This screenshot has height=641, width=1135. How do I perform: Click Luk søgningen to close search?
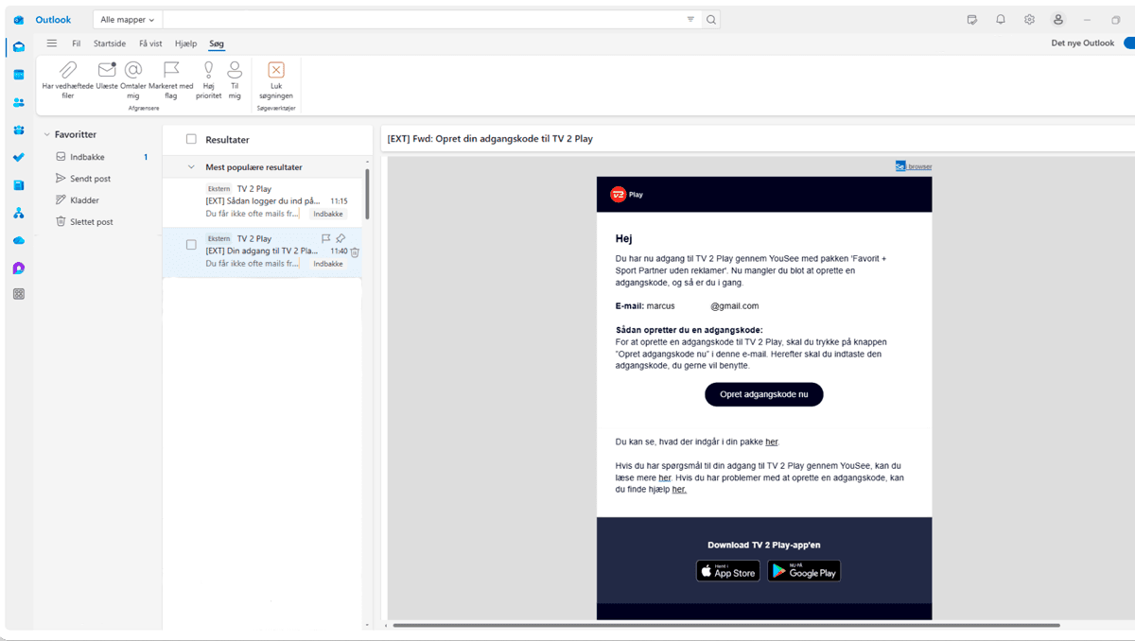(276, 79)
